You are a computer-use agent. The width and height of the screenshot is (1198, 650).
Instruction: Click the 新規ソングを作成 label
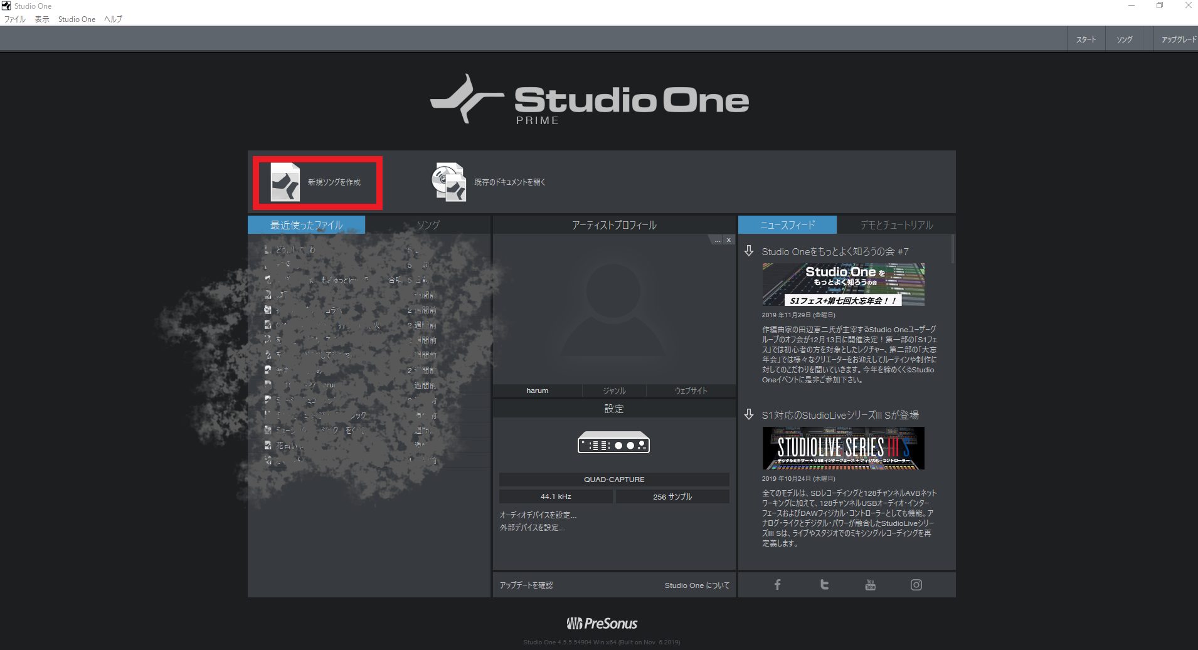click(334, 182)
